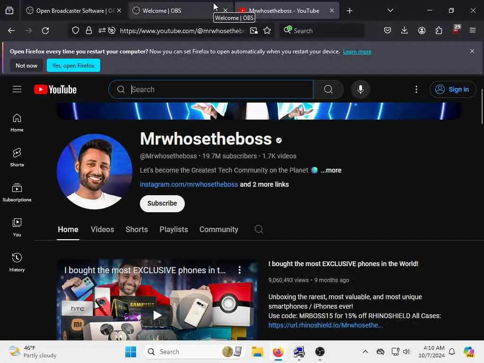The width and height of the screenshot is (484, 363).
Task: Open Firefox application menu
Action: (x=473, y=30)
